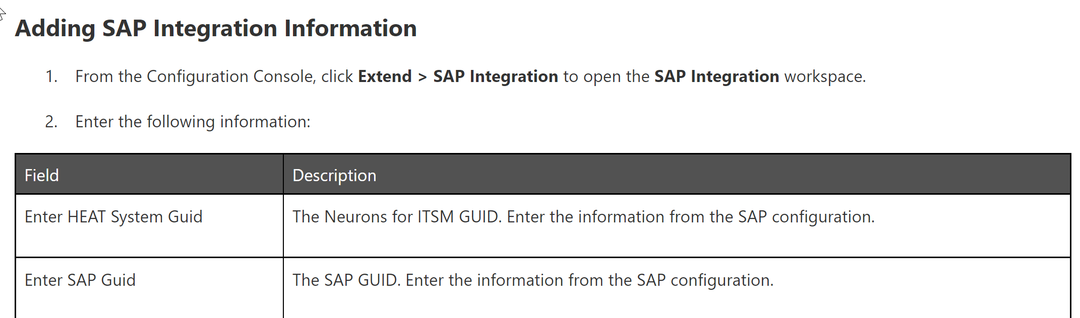Click the word workspace ending step 1
The height and width of the screenshot is (318, 1080).
click(824, 76)
